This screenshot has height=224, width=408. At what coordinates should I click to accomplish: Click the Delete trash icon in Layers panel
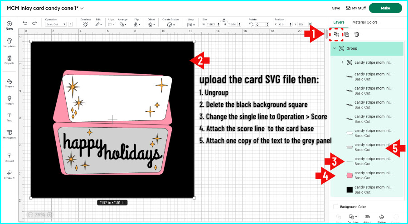click(x=357, y=34)
